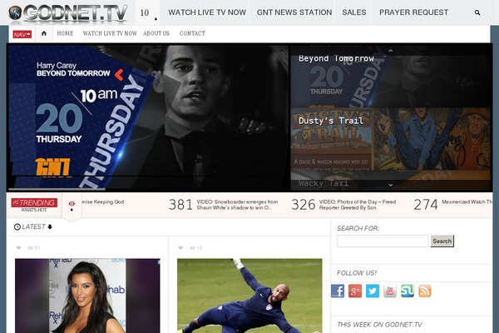Open the goalkeeper soccer post image
The image size is (499, 333).
(249, 296)
